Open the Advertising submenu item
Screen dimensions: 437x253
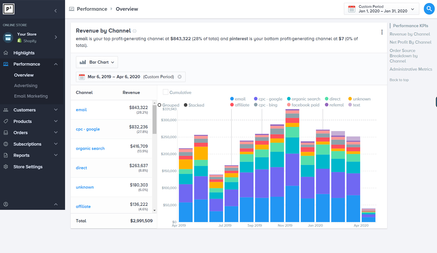[26, 85]
